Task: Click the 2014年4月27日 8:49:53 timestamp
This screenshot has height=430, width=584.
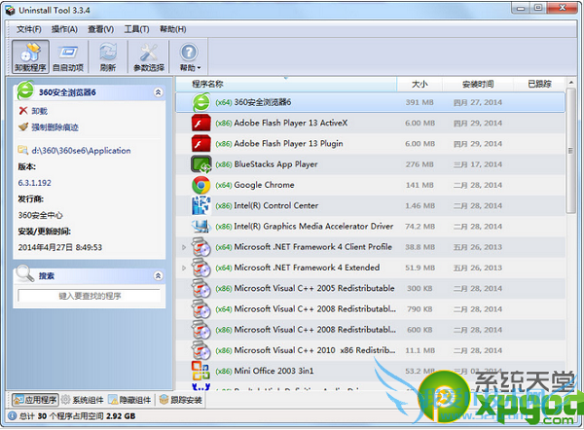Action: (x=60, y=247)
